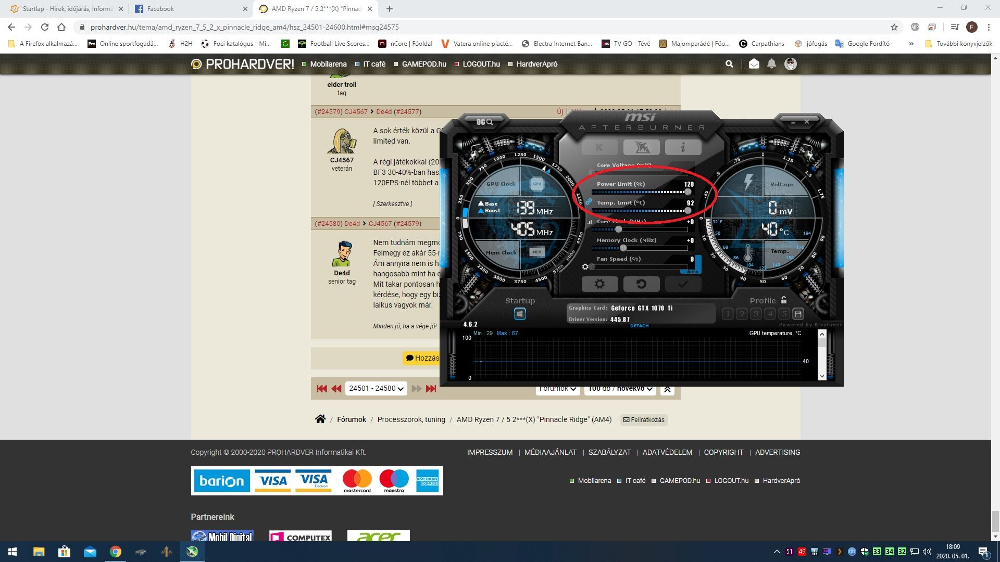Open page range 24501 - 24580 dropdown
The width and height of the screenshot is (1000, 562).
376,388
